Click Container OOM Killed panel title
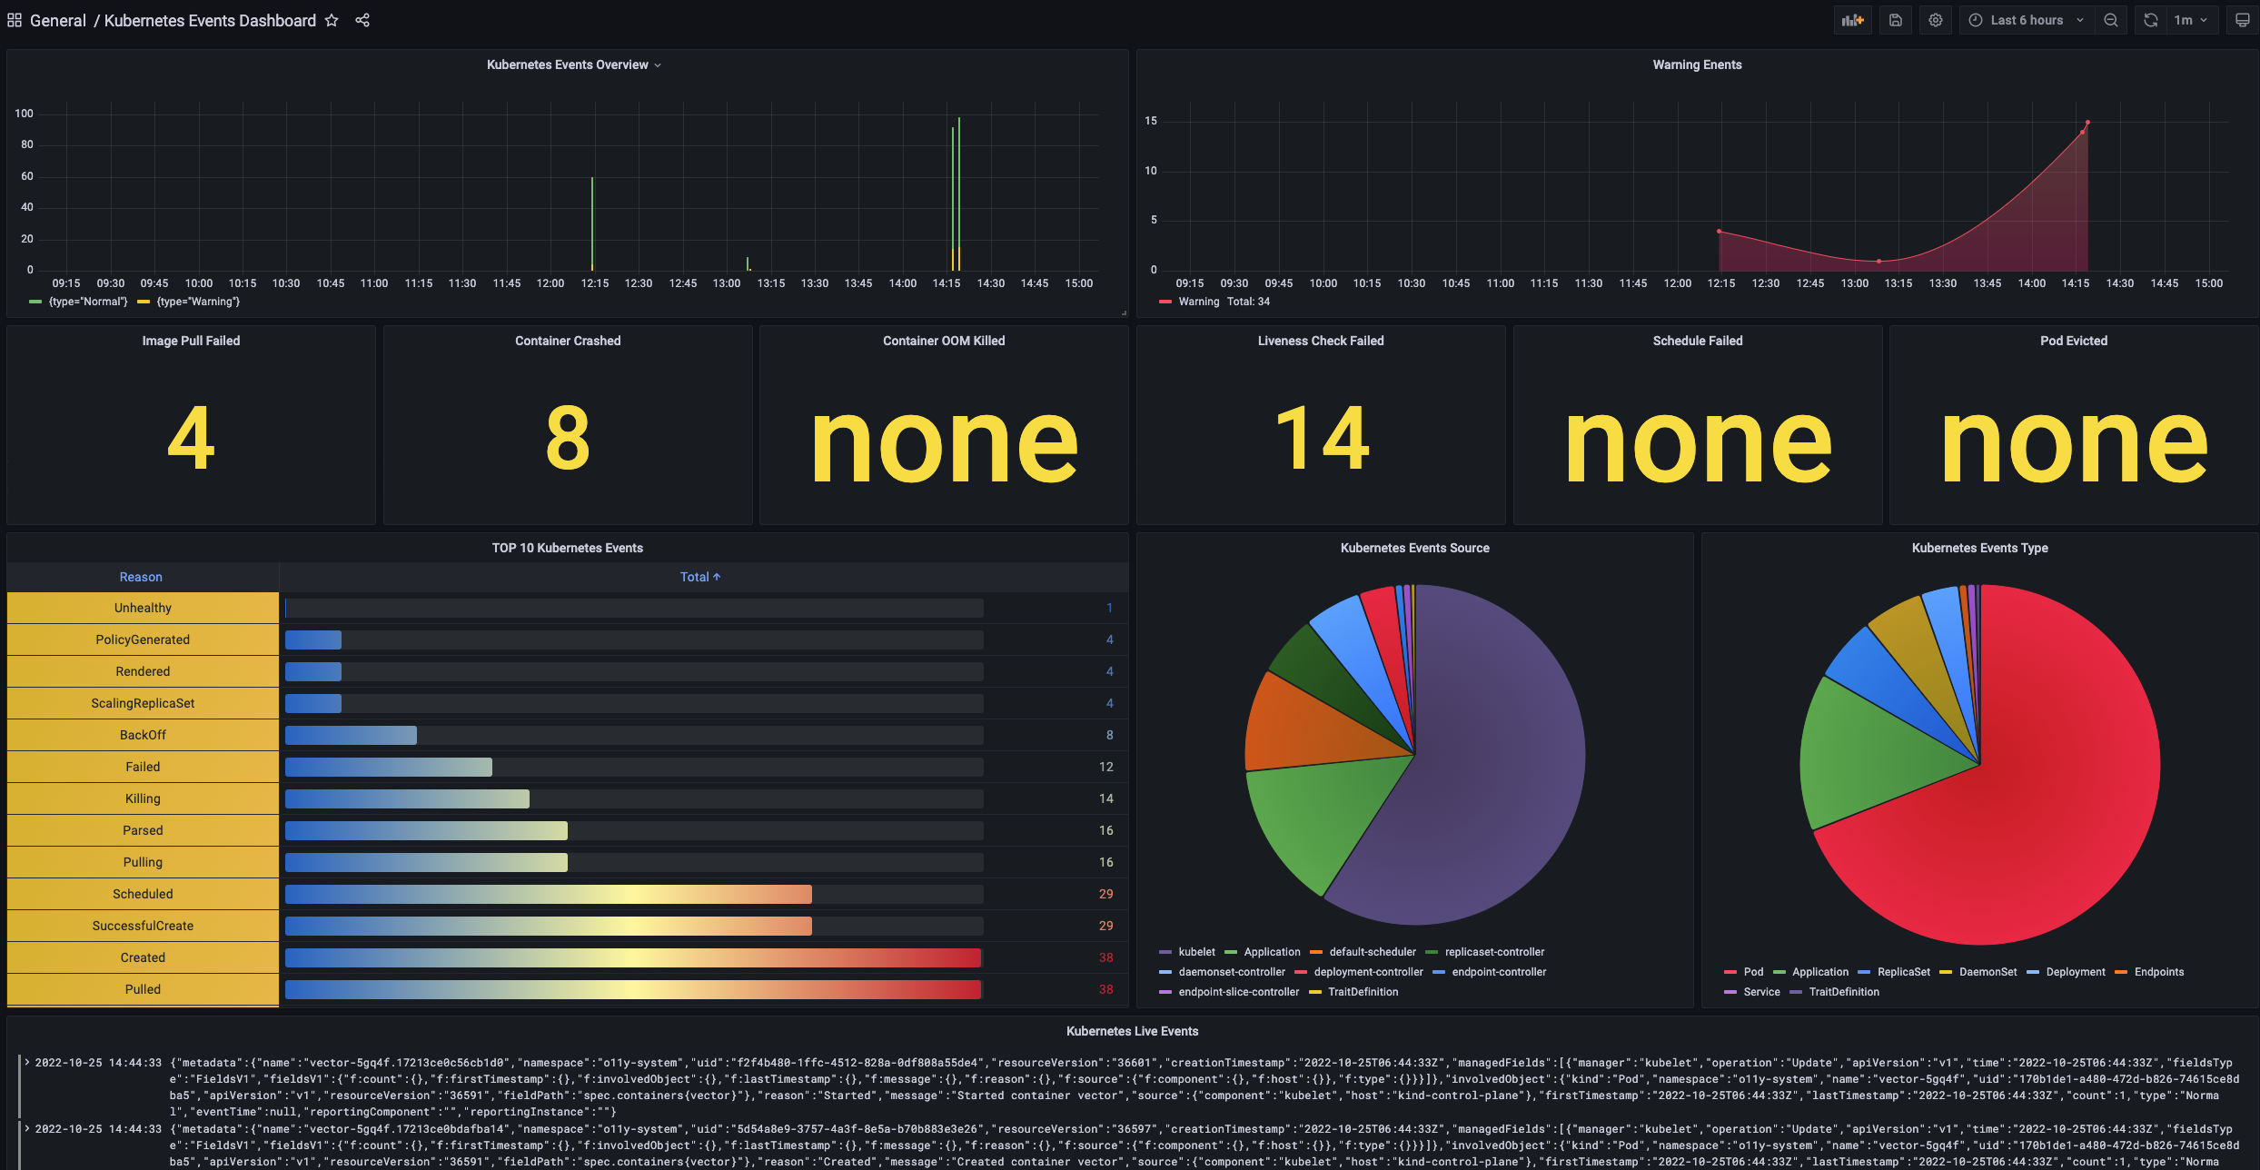The image size is (2260, 1170). pyautogui.click(x=944, y=341)
